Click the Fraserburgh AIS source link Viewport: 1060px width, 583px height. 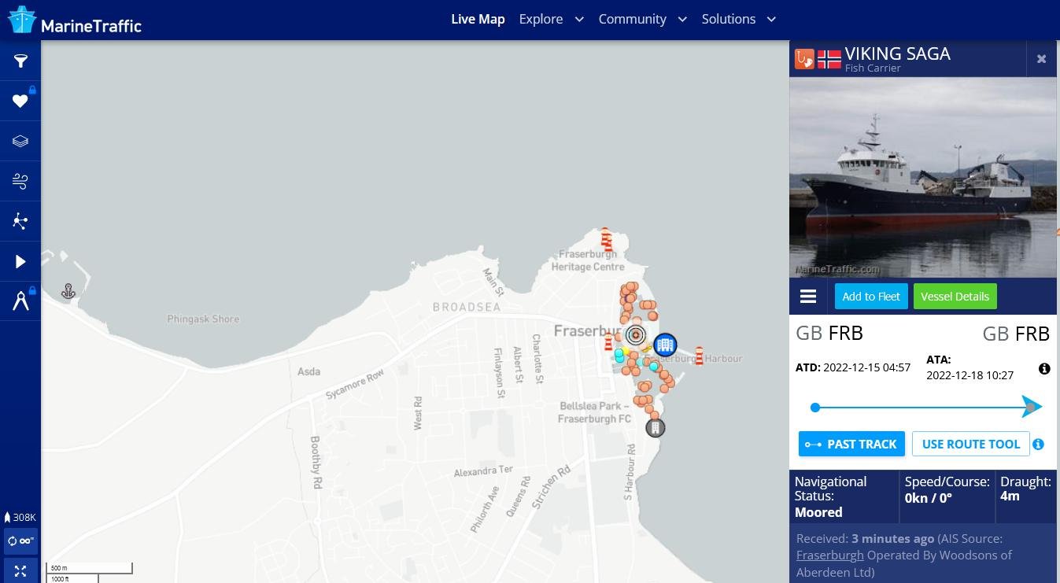pos(829,555)
